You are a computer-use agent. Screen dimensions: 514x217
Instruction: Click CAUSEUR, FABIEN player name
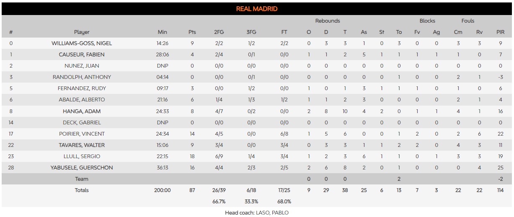[82, 55]
